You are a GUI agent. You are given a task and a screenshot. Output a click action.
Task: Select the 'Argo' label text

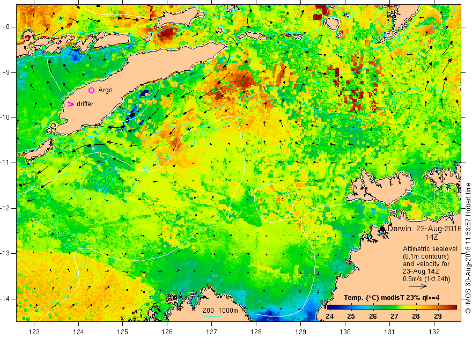[105, 90]
